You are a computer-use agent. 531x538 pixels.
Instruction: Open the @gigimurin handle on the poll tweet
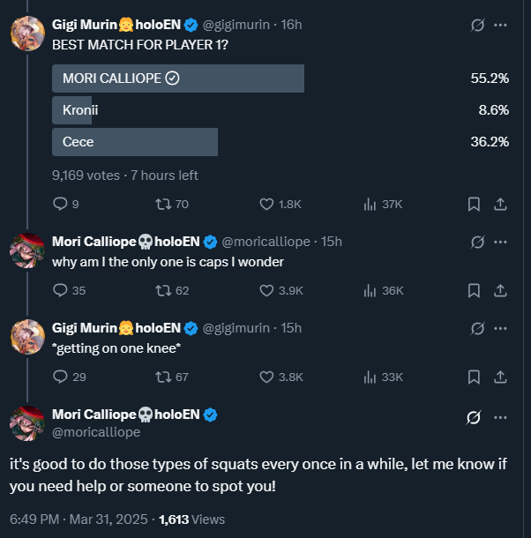[x=239, y=25]
